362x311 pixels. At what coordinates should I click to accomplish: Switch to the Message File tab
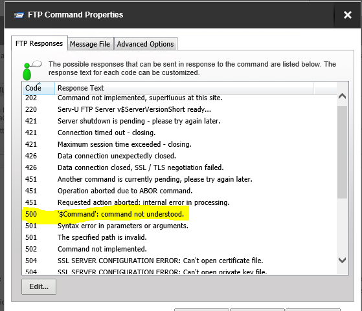tap(90, 44)
